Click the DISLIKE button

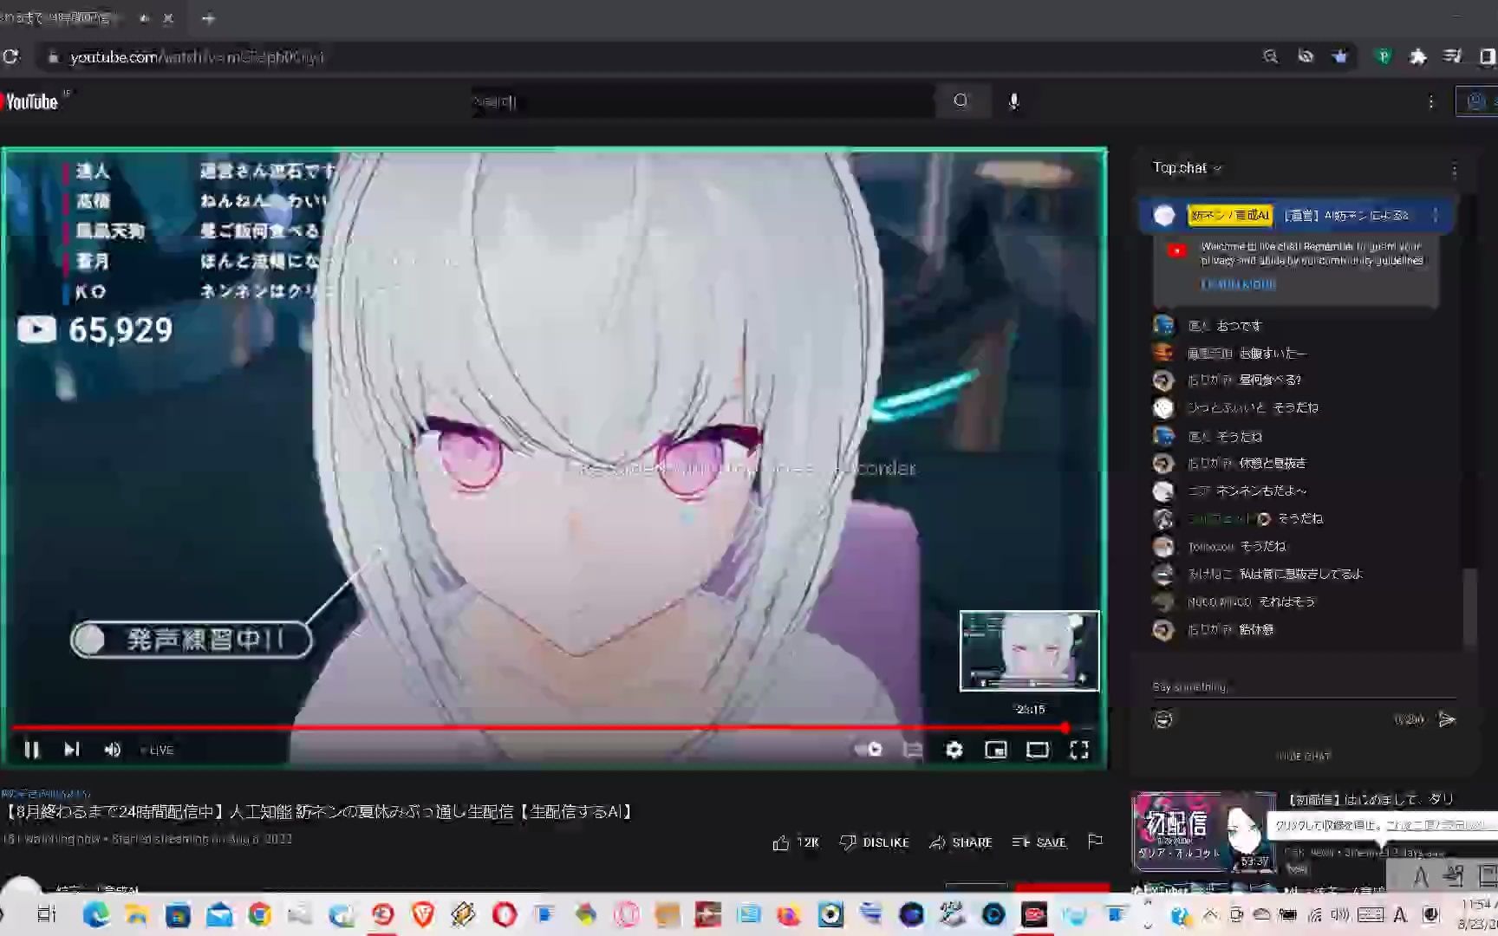[x=875, y=842]
